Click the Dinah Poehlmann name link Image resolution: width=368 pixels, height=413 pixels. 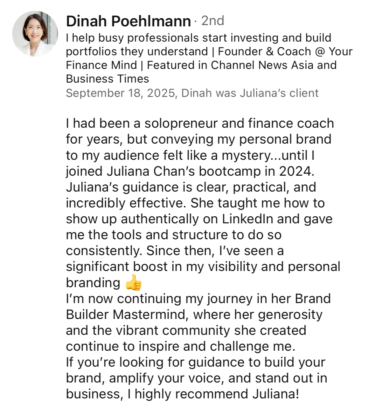[x=128, y=21]
